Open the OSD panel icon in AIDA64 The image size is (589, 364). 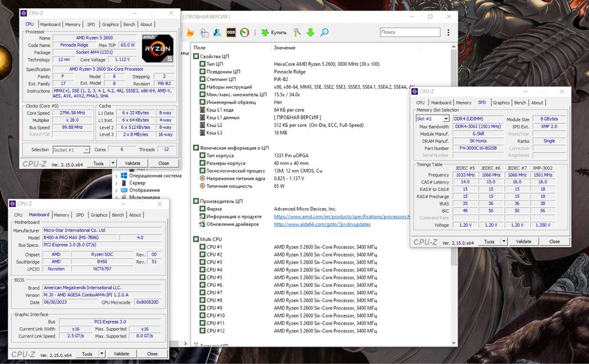pyautogui.click(x=231, y=32)
